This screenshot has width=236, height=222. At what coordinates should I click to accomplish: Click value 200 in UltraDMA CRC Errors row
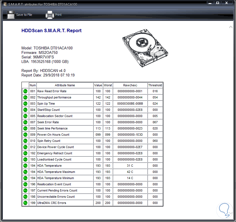click(x=98, y=203)
